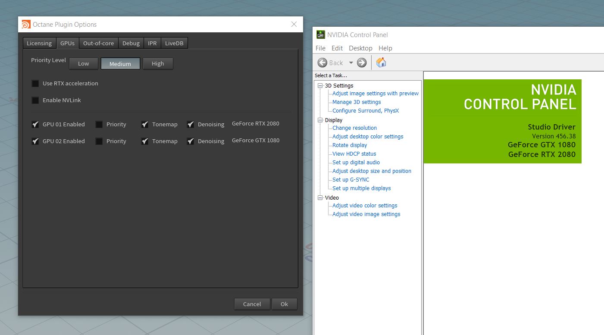Open the Desktop menu in NVIDIA Control Panel

[360, 48]
